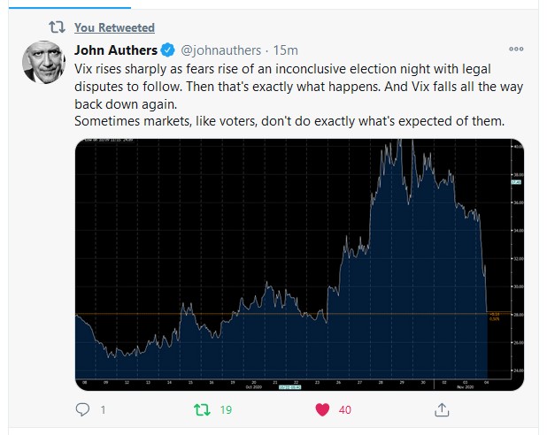The image size is (547, 435).
Task: Click the orange price tag on chart's right edge
Action: tap(496, 314)
